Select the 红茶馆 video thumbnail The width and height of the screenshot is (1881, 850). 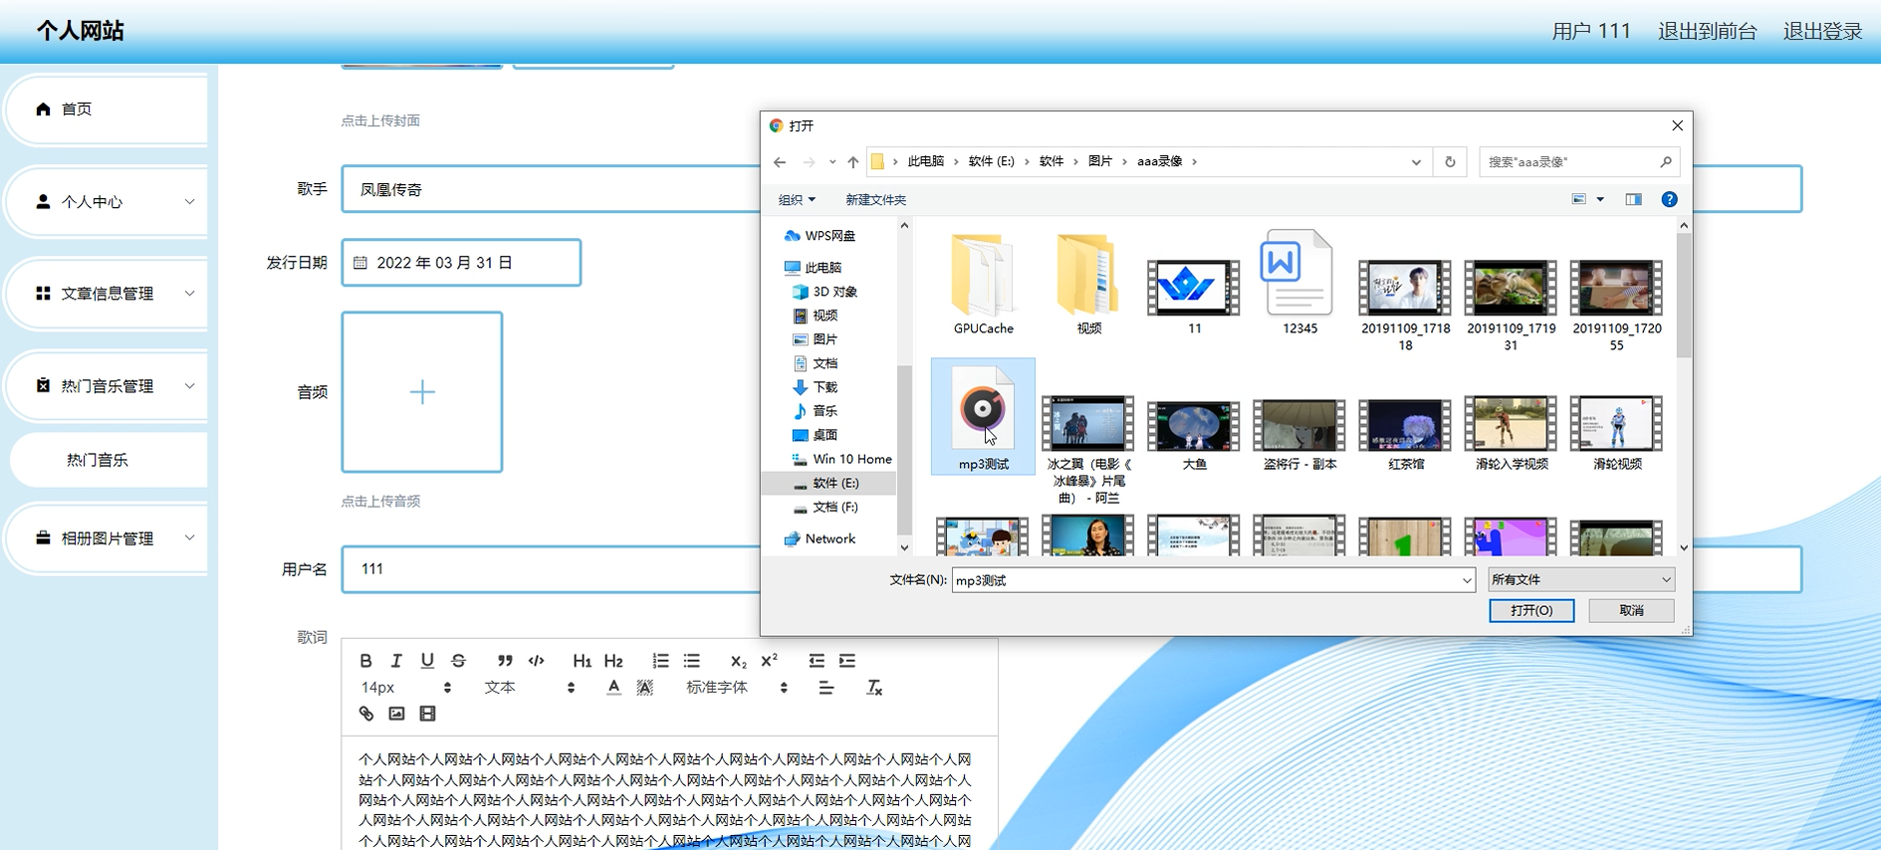[x=1405, y=435]
